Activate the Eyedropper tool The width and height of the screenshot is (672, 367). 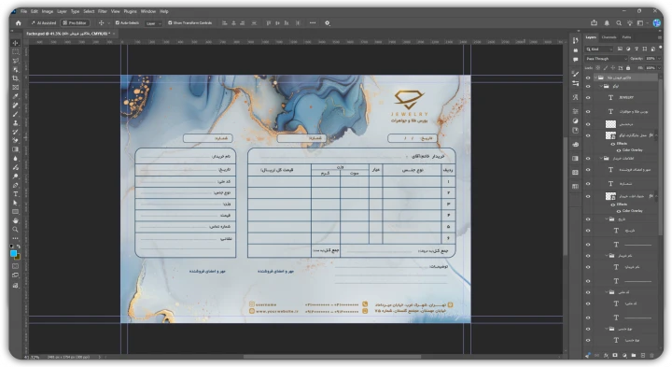coord(16,96)
